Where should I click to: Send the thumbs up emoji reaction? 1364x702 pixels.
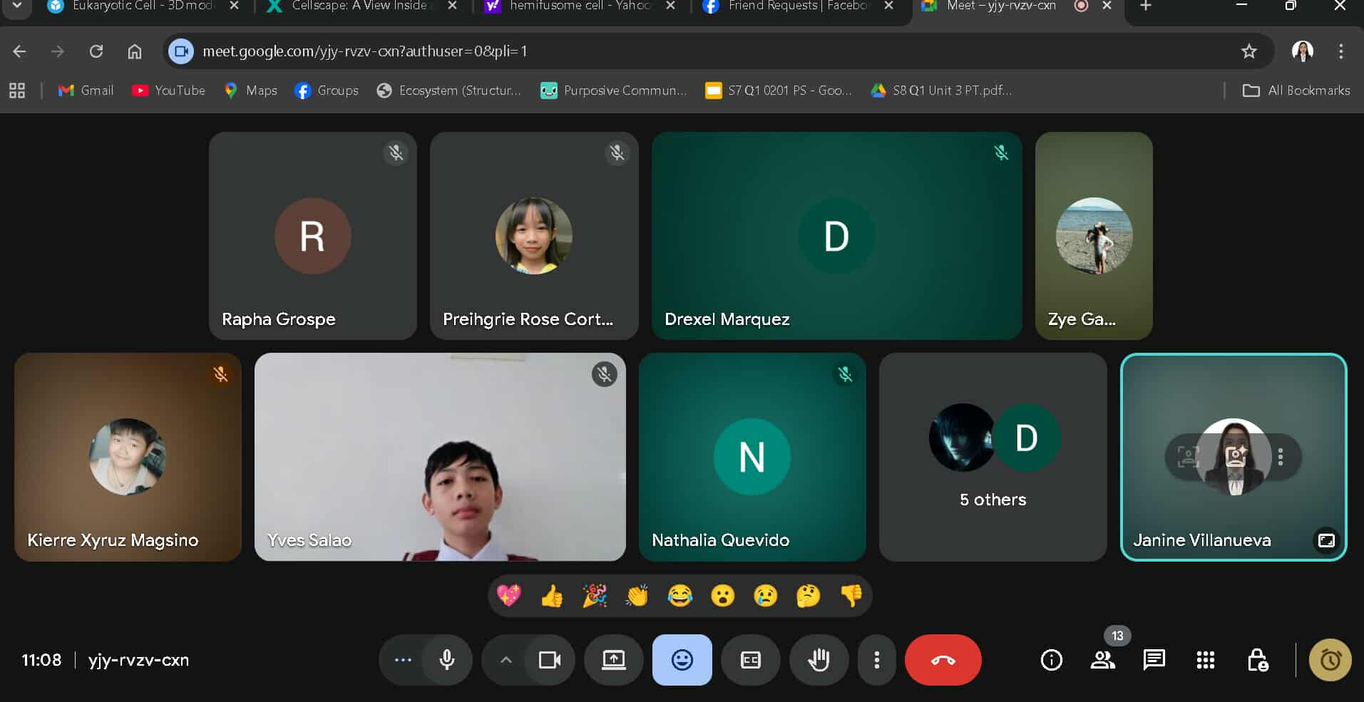click(x=552, y=596)
